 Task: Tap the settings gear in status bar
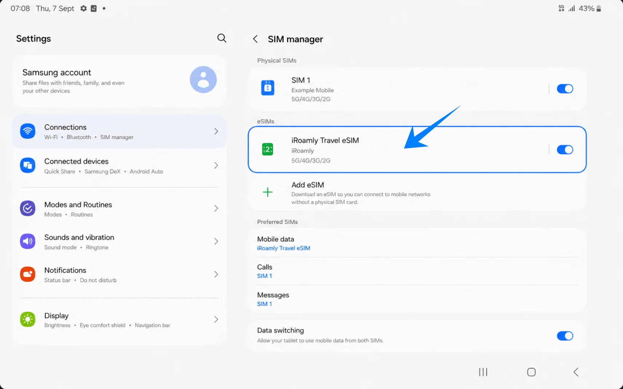point(83,8)
